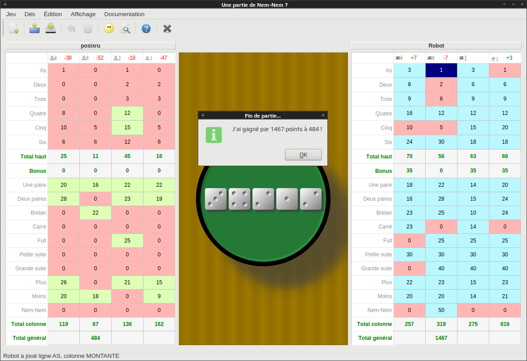Click the green-arrow save-game toolbar icon

(x=51, y=29)
